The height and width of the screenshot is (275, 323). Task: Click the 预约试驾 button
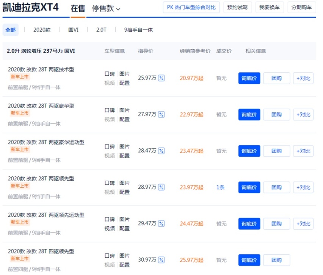238,8
